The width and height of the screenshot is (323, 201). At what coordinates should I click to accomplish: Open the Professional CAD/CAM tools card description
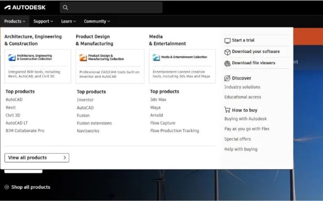tap(109, 74)
